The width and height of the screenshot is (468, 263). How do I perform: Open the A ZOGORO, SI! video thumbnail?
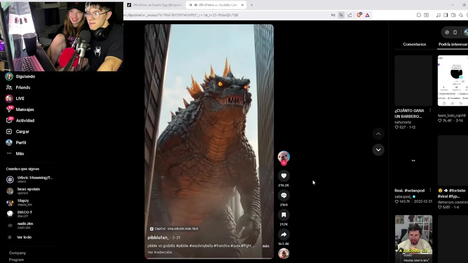414,239
